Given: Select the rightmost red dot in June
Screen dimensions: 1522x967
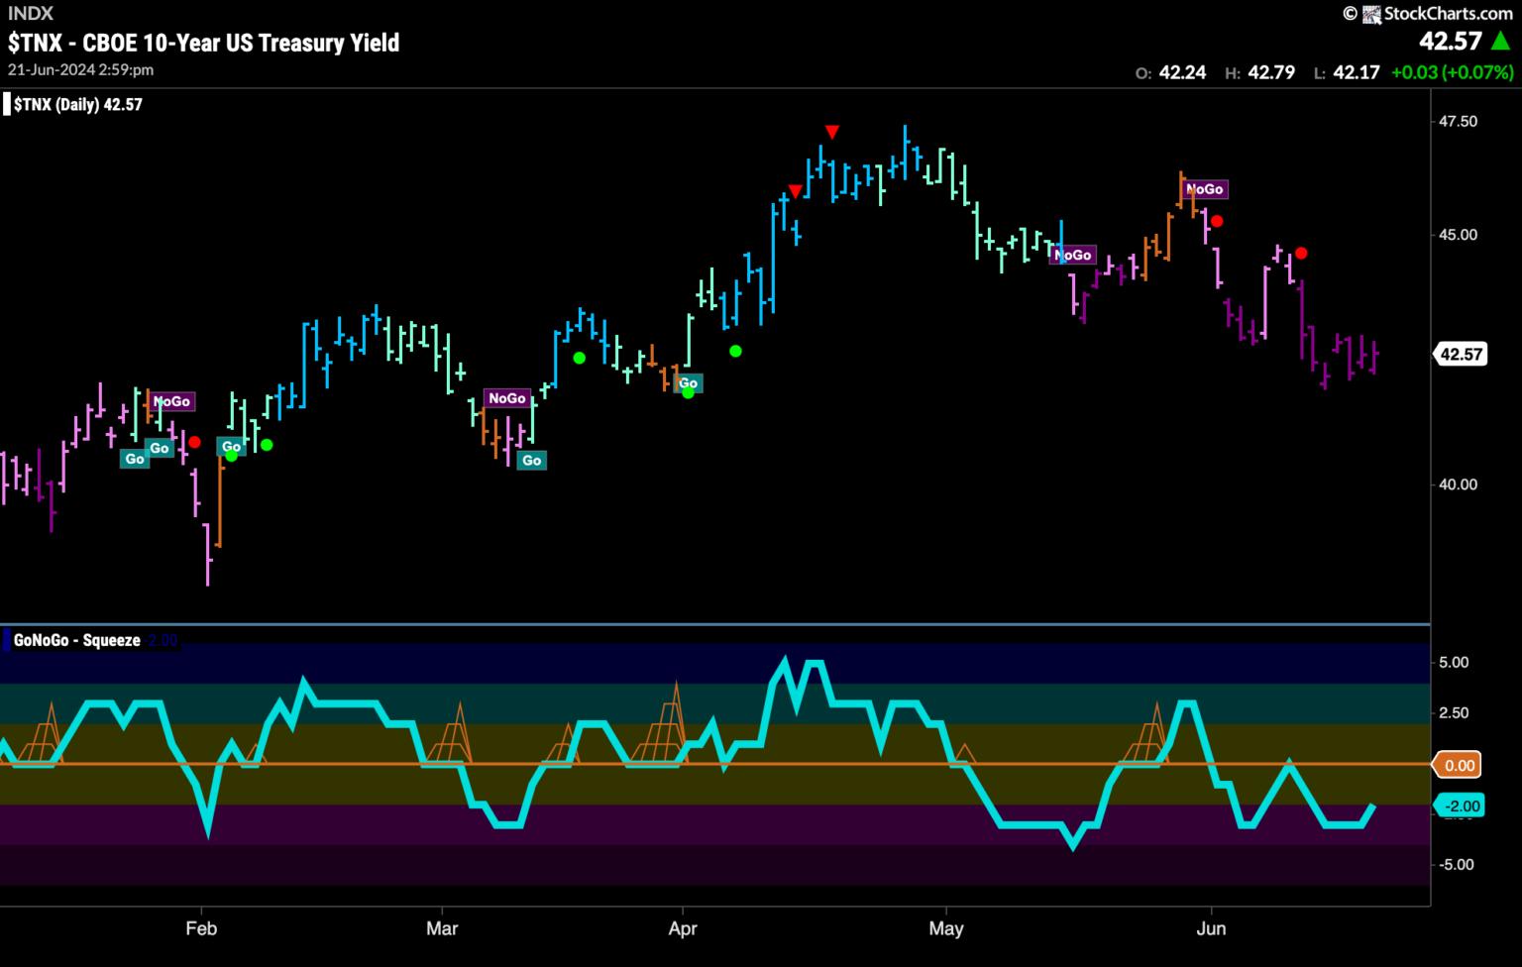Looking at the screenshot, I should pos(1301,254).
